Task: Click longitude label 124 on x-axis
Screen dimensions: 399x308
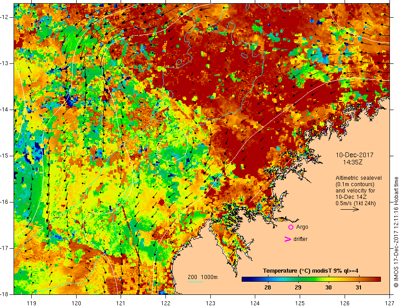Action: 255,303
